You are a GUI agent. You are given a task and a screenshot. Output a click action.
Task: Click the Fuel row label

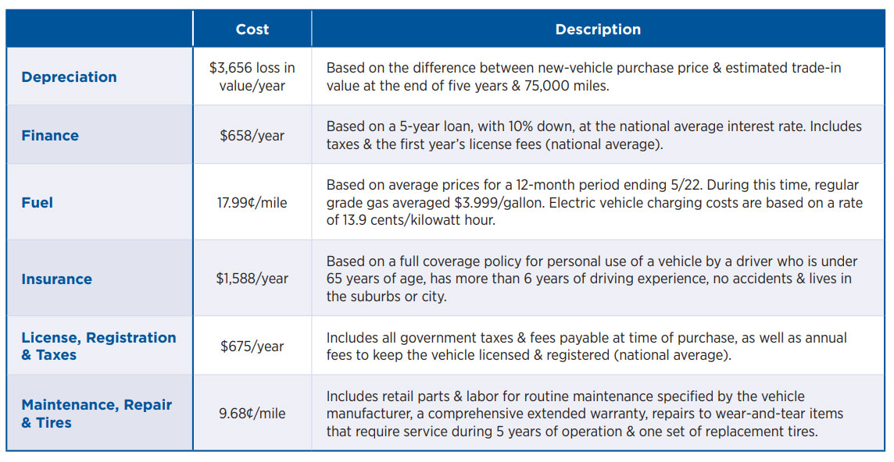pyautogui.click(x=38, y=203)
